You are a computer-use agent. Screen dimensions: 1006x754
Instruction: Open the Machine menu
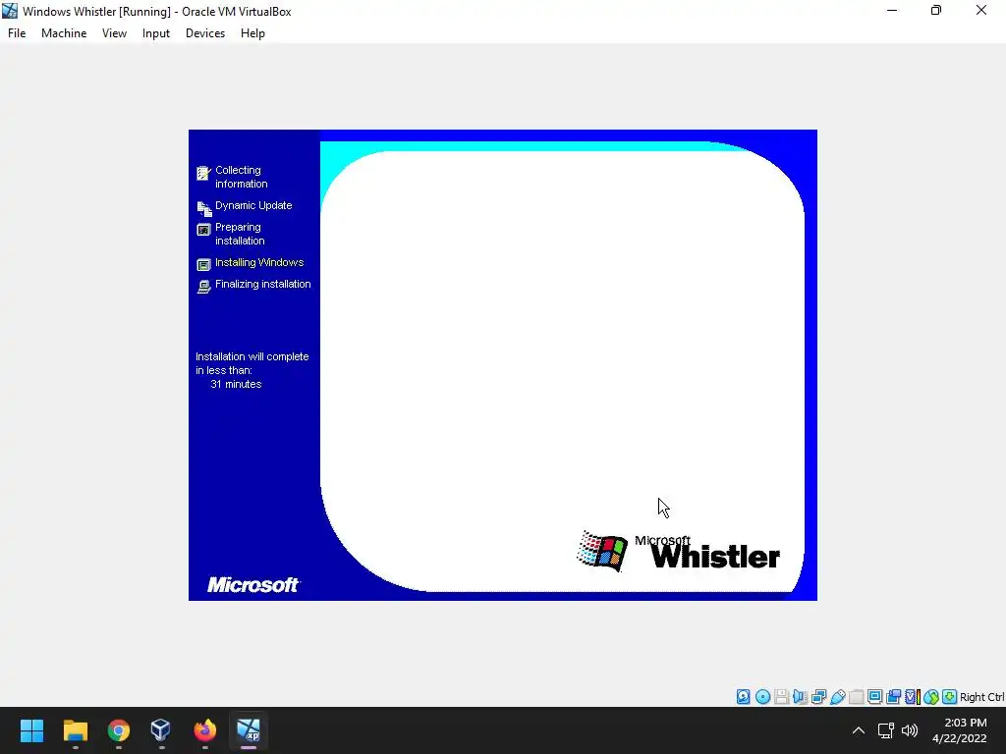click(64, 33)
